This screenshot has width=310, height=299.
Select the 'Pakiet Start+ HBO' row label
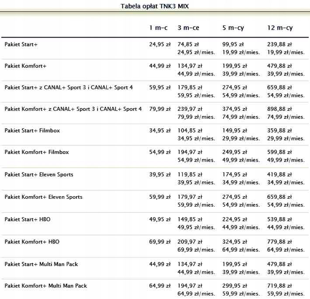[x=28, y=219]
